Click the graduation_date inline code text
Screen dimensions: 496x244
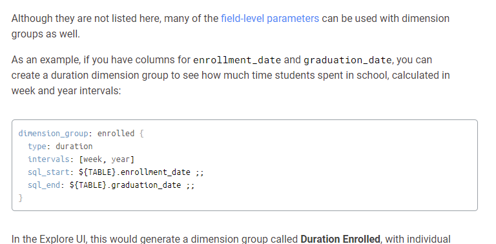[x=347, y=60]
